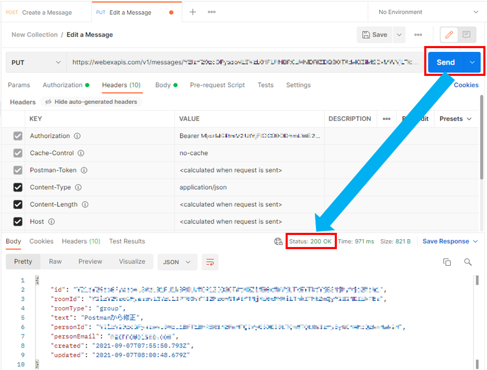
Task: Click the headers table vertical scrollbar
Action: click(481, 141)
